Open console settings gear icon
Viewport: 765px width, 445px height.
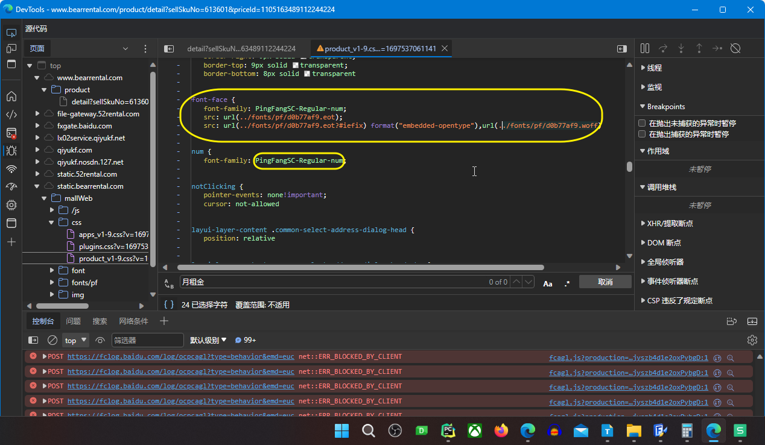[752, 340]
